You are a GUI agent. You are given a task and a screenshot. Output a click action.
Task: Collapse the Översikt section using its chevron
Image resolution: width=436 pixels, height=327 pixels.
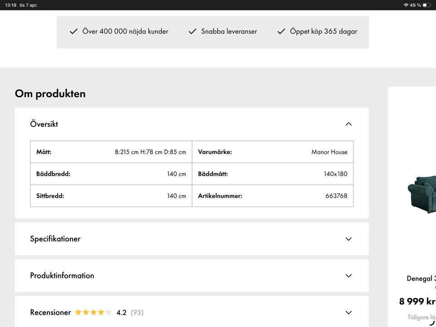coord(348,124)
